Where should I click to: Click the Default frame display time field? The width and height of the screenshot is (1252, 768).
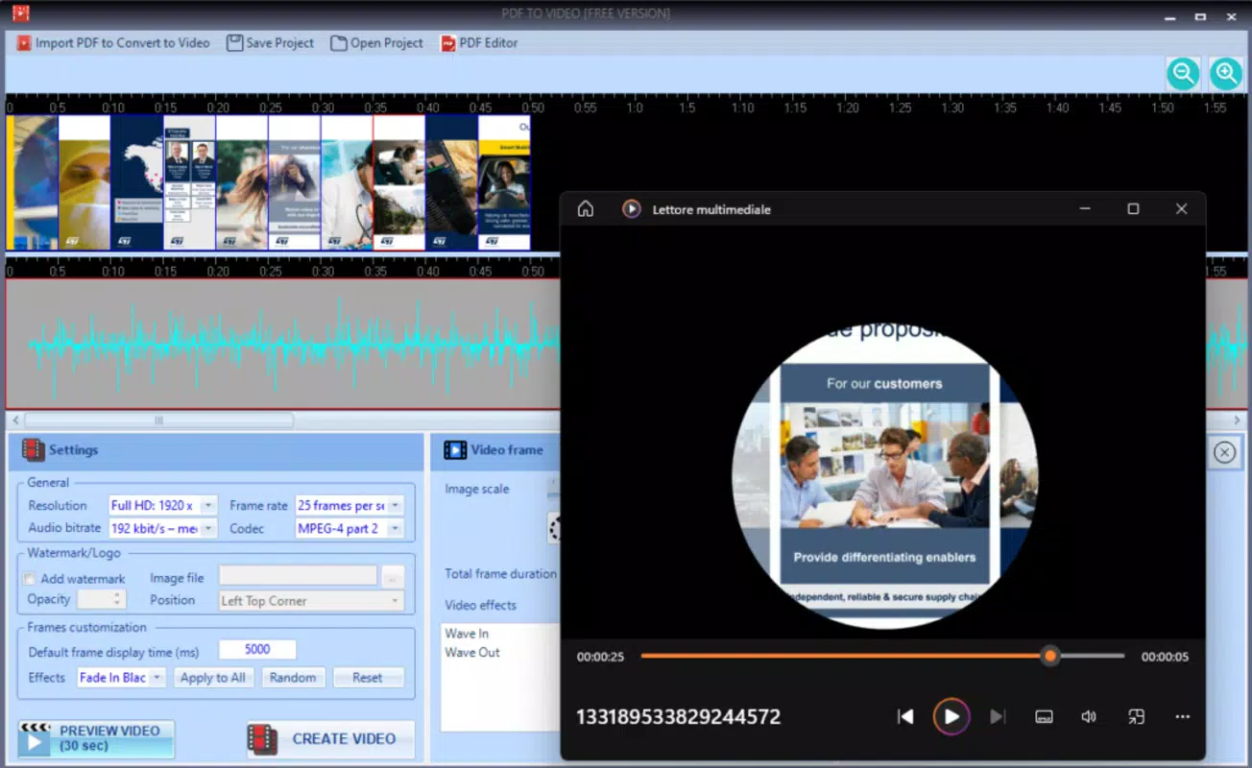257,649
